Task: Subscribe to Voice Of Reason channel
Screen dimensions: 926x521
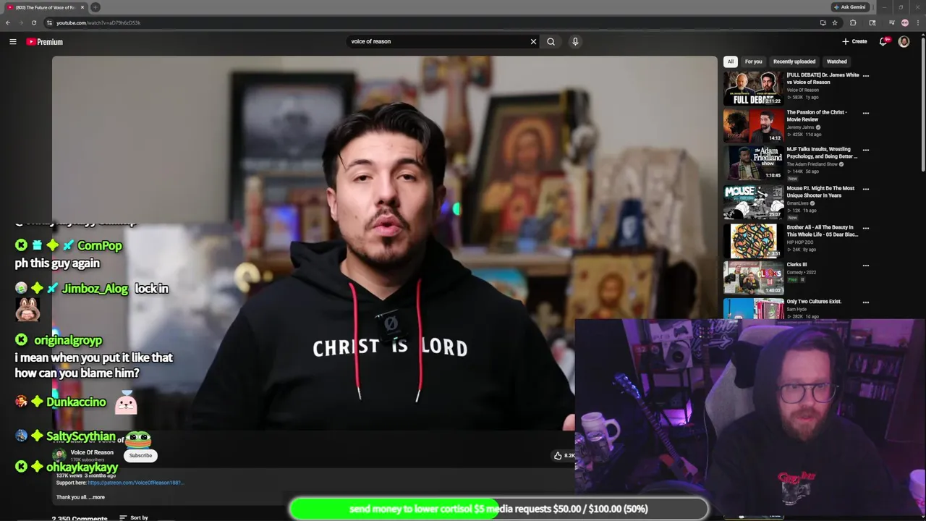Action: point(140,455)
